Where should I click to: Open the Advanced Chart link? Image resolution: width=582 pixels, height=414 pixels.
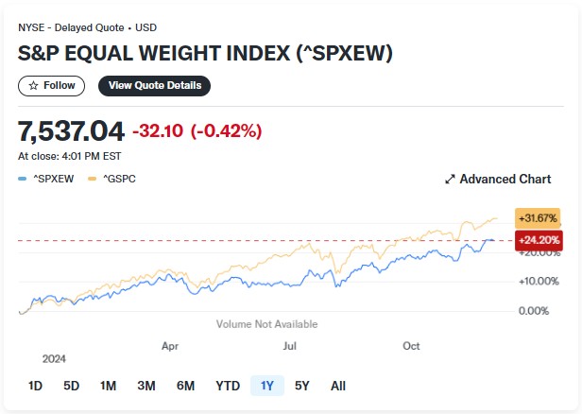[x=505, y=179]
